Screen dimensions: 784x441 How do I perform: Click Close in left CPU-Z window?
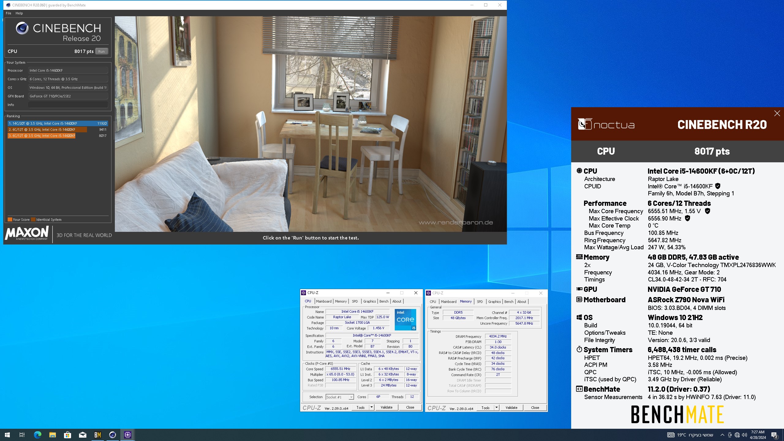410,407
